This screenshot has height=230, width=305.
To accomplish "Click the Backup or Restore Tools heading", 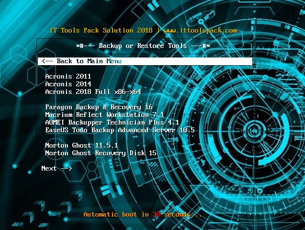I will click(143, 46).
